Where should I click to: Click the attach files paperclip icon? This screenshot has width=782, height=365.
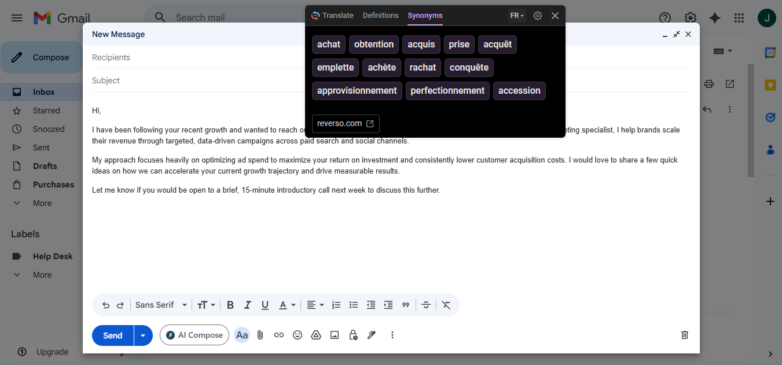point(260,335)
